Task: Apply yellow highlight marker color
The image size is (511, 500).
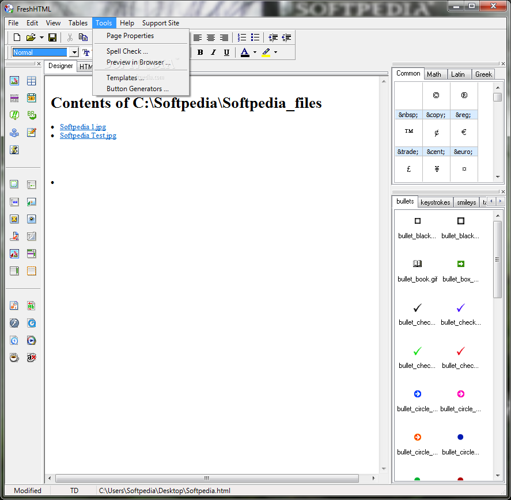Action: click(266, 52)
